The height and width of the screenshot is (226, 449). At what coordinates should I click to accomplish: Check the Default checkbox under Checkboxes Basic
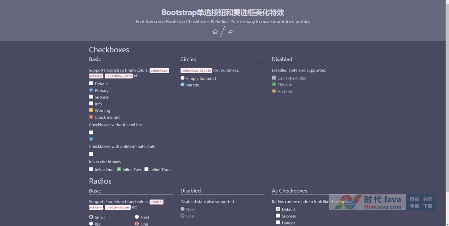[x=91, y=83]
